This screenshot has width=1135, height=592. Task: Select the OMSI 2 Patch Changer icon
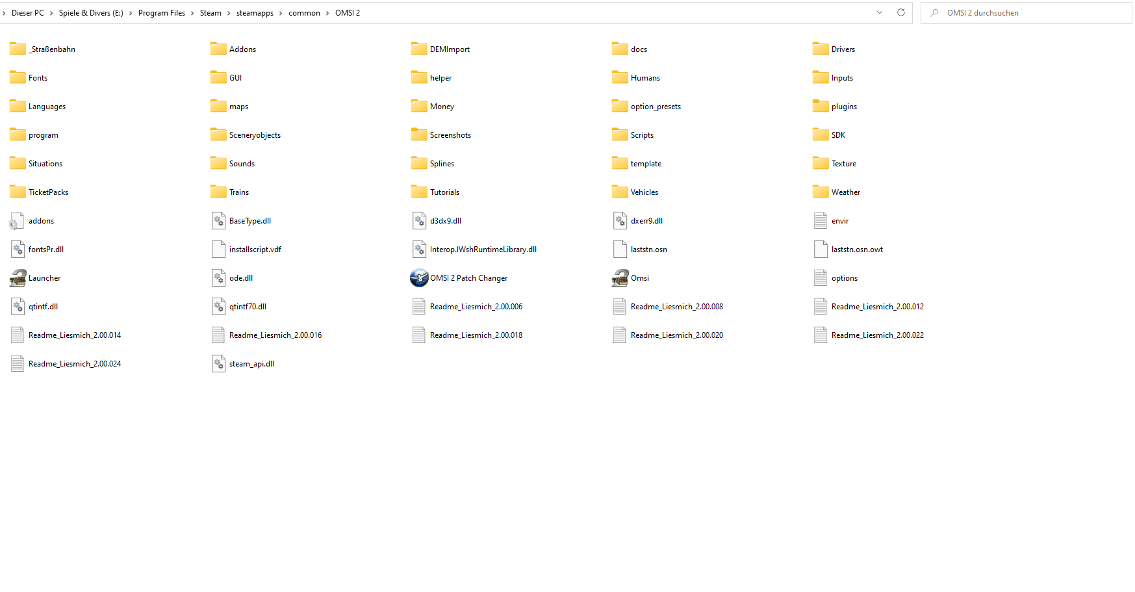(419, 278)
